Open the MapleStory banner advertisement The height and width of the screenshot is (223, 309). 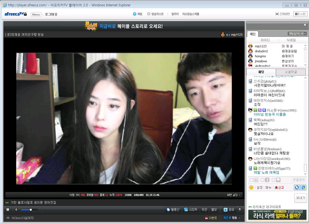click(x=124, y=26)
